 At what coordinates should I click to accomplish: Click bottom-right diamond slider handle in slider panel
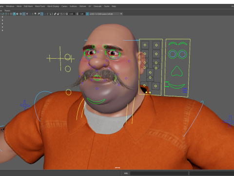pos(156,86)
